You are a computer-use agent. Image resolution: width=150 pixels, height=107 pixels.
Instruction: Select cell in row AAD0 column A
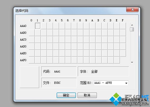click(x=92, y=46)
